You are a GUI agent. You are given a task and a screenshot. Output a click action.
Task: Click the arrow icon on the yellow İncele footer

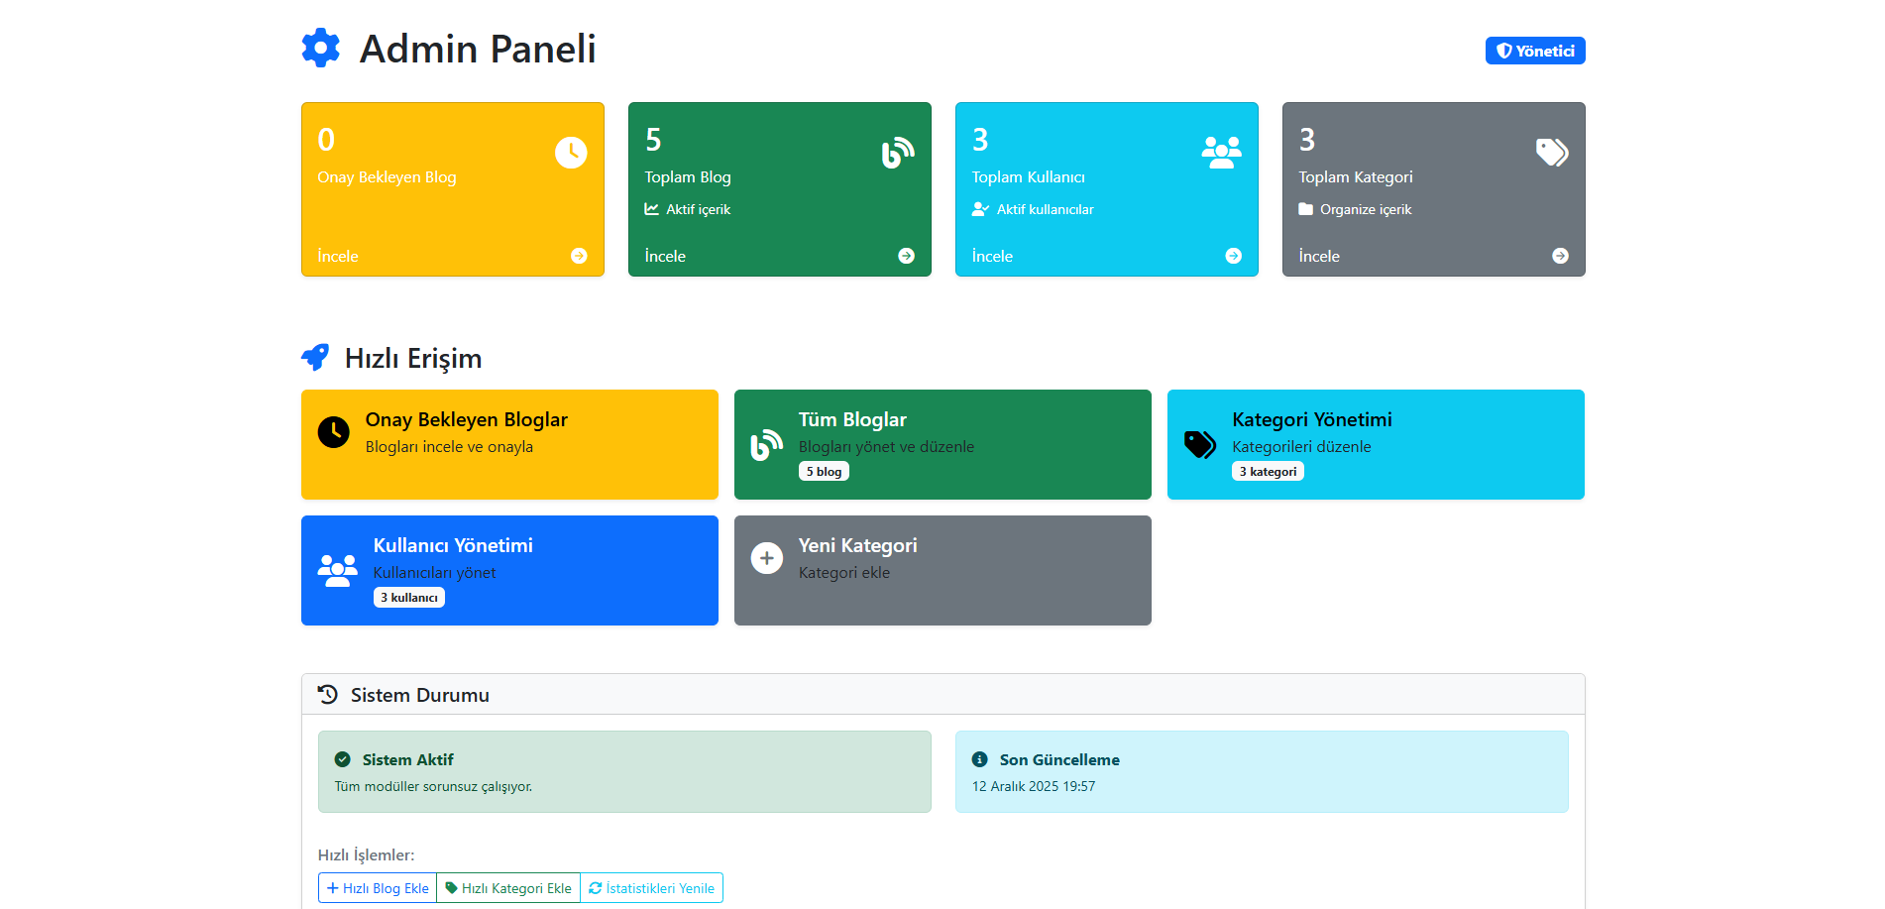click(579, 256)
